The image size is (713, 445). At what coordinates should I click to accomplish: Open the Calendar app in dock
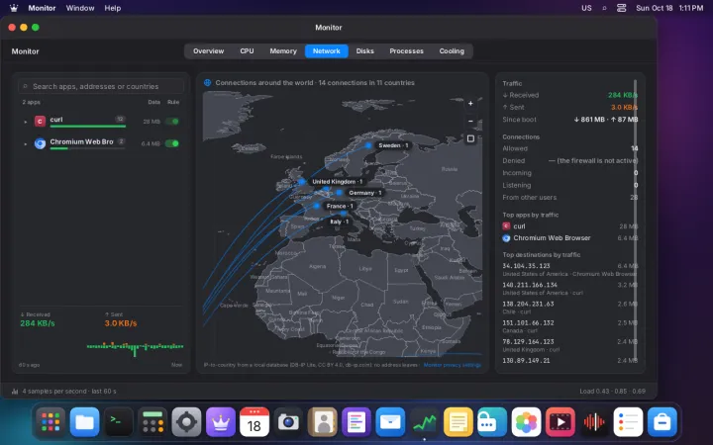tap(255, 422)
